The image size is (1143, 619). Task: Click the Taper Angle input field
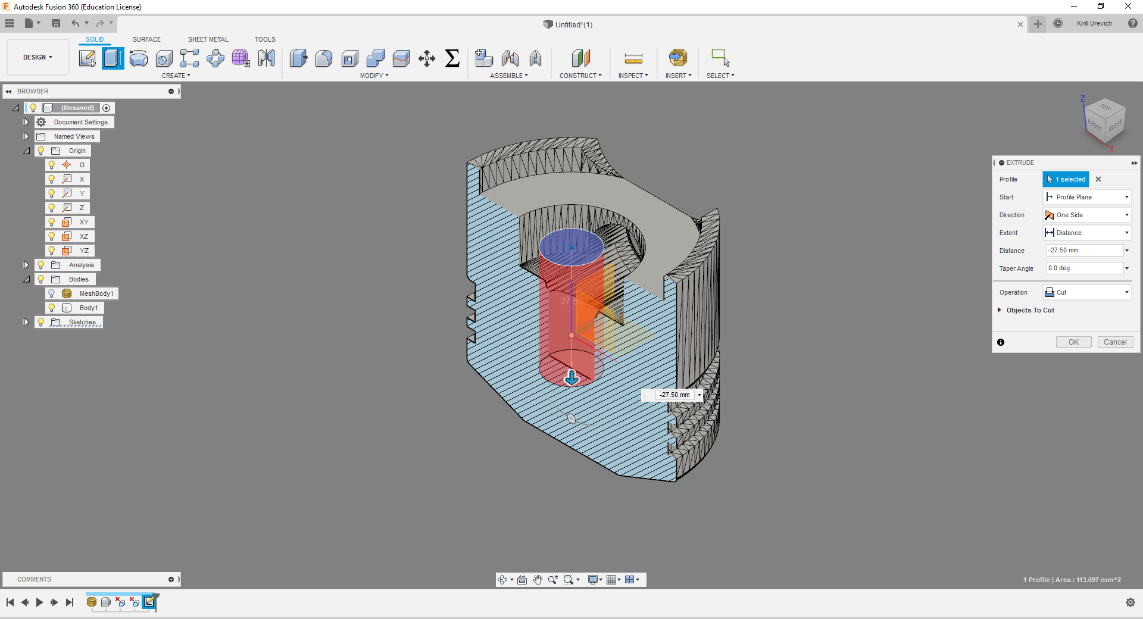[1084, 268]
